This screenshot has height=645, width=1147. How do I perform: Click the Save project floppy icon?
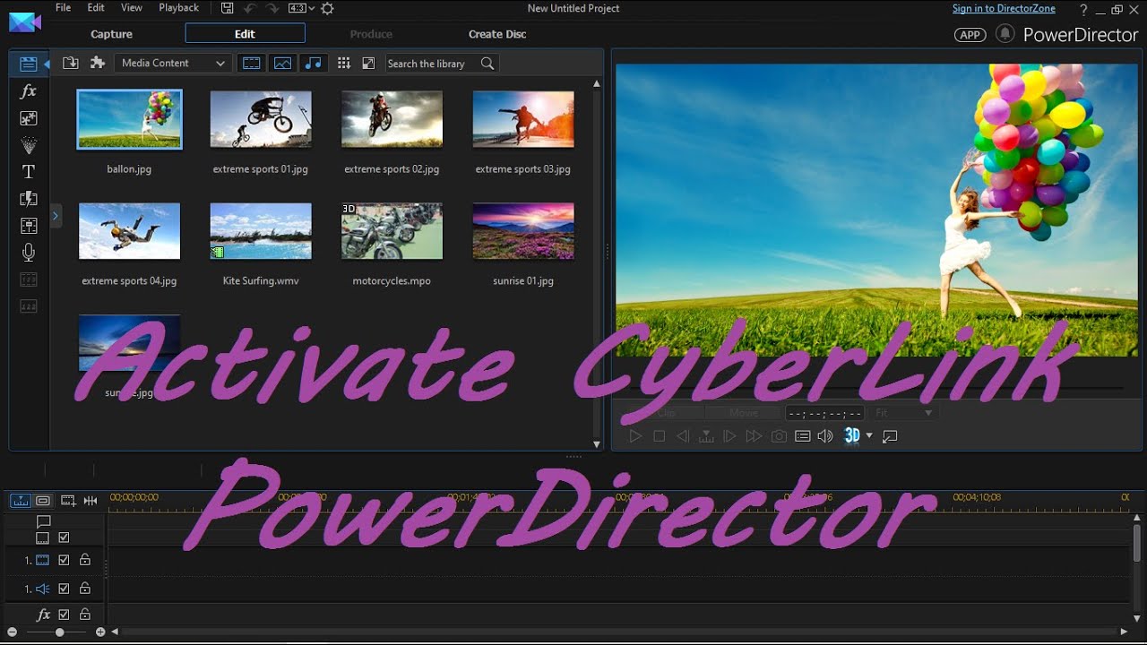pyautogui.click(x=228, y=8)
